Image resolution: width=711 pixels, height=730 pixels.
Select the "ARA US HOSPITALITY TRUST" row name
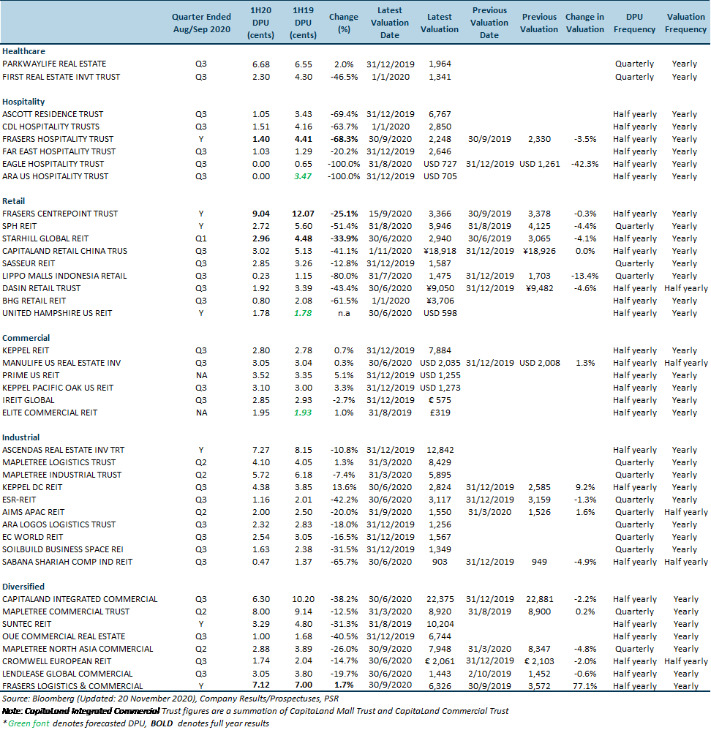(56, 176)
